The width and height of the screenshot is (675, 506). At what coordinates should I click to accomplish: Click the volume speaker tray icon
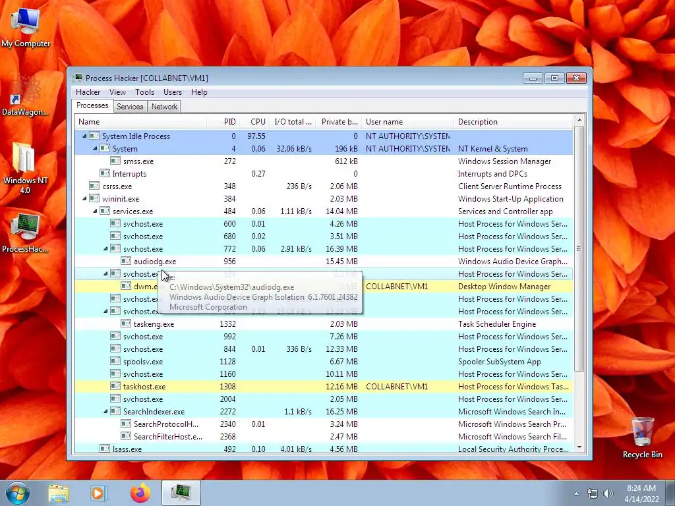click(x=608, y=493)
